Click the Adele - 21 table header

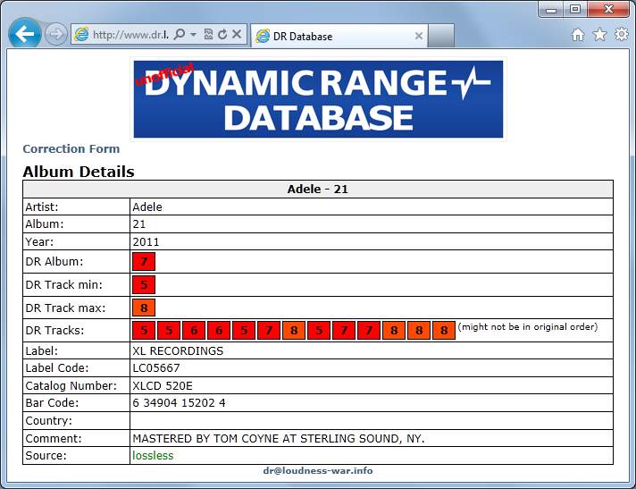tap(318, 190)
